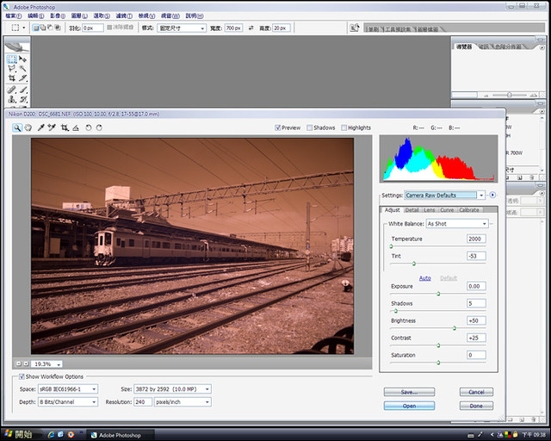Click the Exposure slider handle

[438, 294]
